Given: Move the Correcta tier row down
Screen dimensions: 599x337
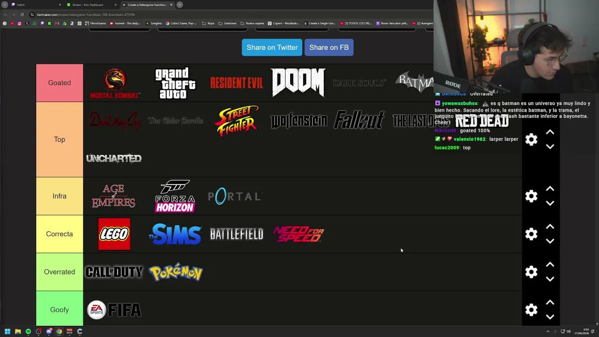Looking at the screenshot, I should click(550, 241).
